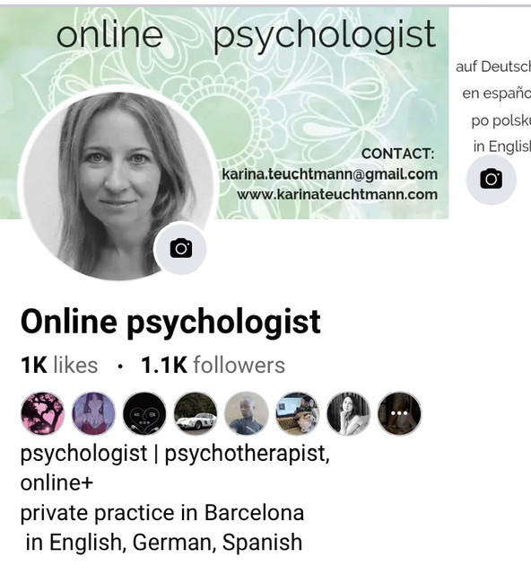
Task: Open the white sports car follower avatar
Action: tap(196, 413)
